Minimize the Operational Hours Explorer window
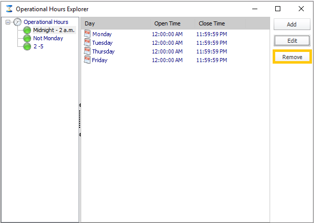 255,9
